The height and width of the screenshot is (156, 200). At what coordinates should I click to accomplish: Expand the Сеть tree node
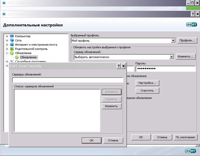point(7,41)
